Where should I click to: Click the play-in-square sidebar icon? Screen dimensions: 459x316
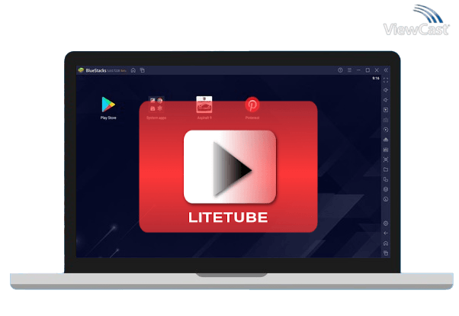point(386,110)
